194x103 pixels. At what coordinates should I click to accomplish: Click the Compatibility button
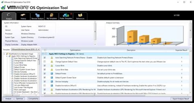[33, 99]
